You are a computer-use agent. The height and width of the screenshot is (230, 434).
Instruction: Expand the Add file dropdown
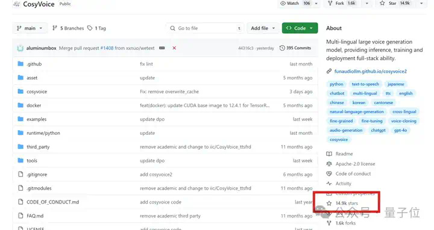tap(262, 28)
